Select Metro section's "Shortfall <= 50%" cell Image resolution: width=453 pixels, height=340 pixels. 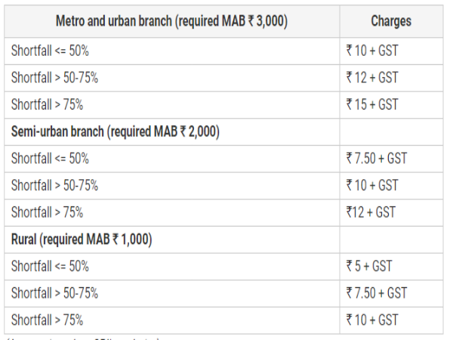click(x=50, y=51)
